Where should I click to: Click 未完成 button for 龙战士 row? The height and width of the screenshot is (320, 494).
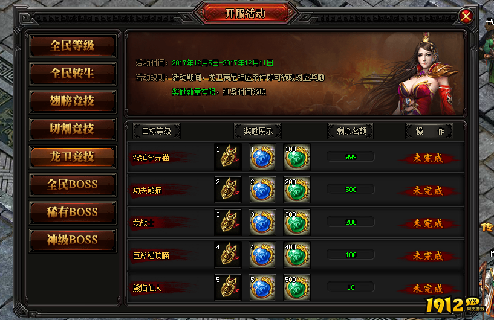tap(428, 223)
